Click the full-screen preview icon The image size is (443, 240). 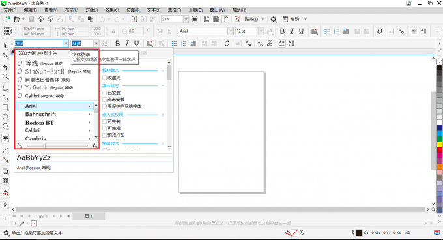[x=194, y=19]
